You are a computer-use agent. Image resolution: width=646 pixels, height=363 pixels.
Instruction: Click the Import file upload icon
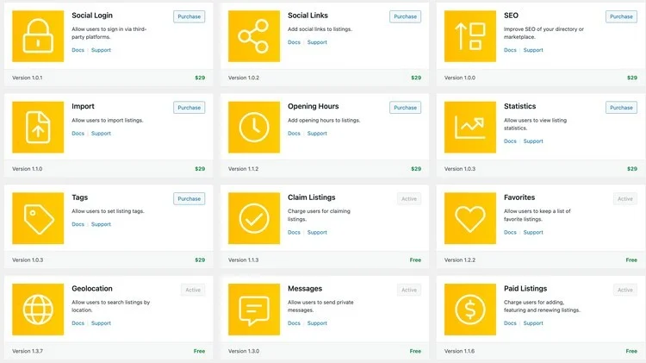pyautogui.click(x=38, y=128)
